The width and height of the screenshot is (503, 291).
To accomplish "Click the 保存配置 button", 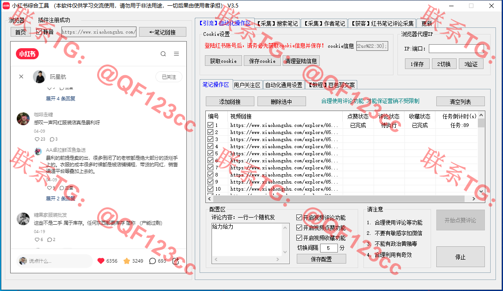I will [321, 259].
